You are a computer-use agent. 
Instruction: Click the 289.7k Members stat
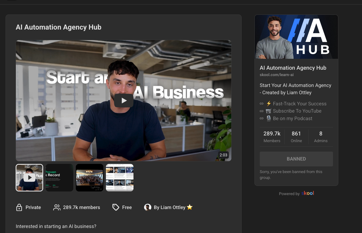coord(272,137)
